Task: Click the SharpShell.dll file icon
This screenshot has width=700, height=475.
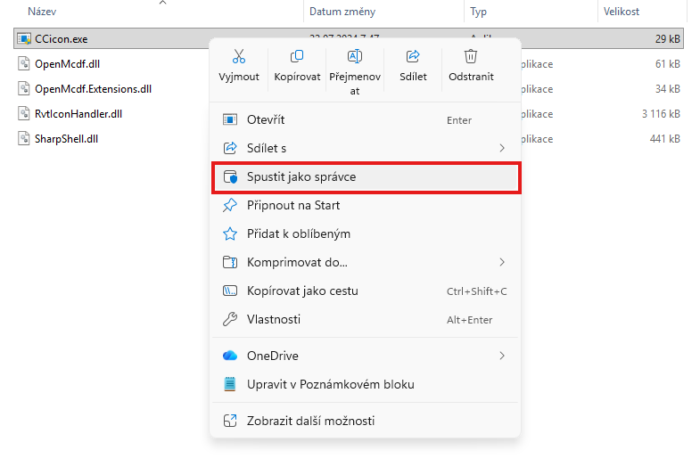Action: tap(25, 139)
